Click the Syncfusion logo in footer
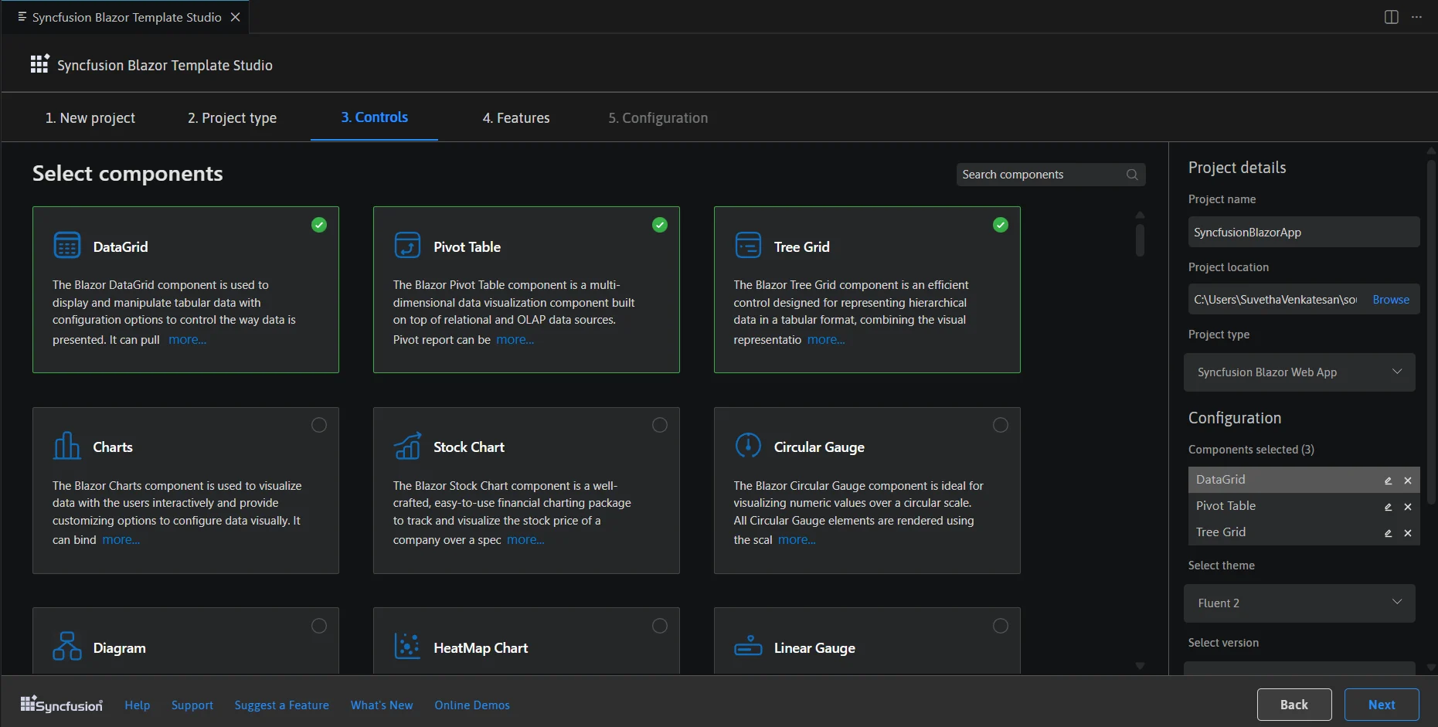1438x727 pixels. coord(61,705)
